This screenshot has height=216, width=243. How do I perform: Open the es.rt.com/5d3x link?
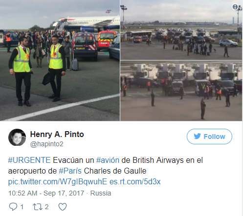click(x=135, y=182)
